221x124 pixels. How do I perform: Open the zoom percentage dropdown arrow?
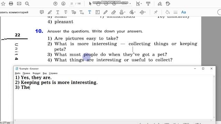click(130, 4)
